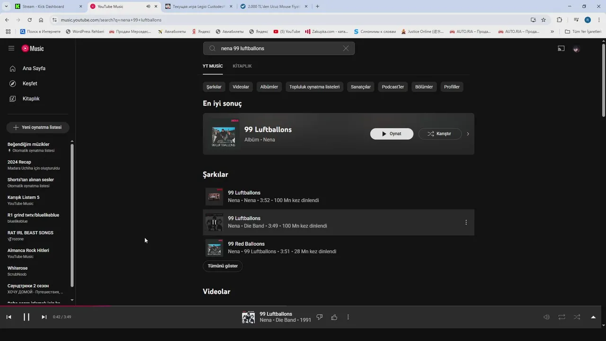The height and width of the screenshot is (341, 606).
Task: Play 99 Red Balloons song thumbnail
Action: (214, 248)
